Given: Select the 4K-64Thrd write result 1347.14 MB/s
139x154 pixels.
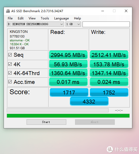Looking at the screenshot, I should (x=109, y=73).
